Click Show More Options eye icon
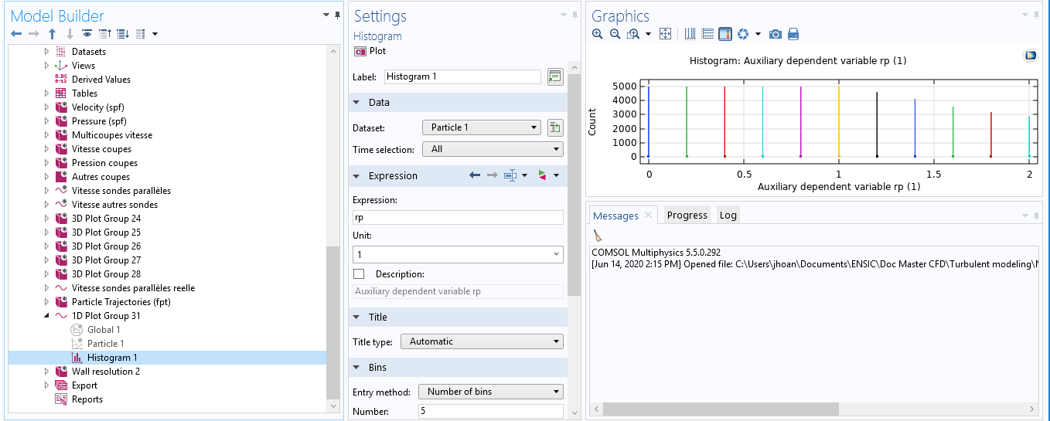This screenshot has width=1050, height=421. [87, 34]
